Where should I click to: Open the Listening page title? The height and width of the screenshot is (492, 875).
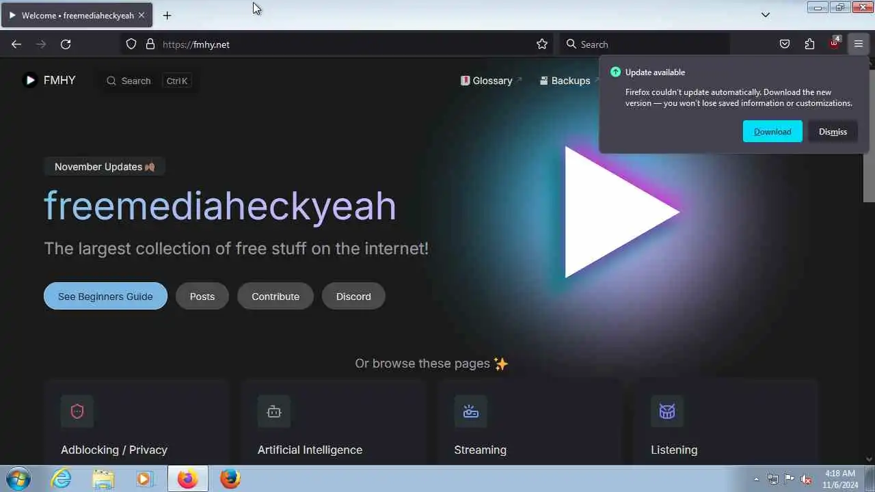click(x=674, y=450)
